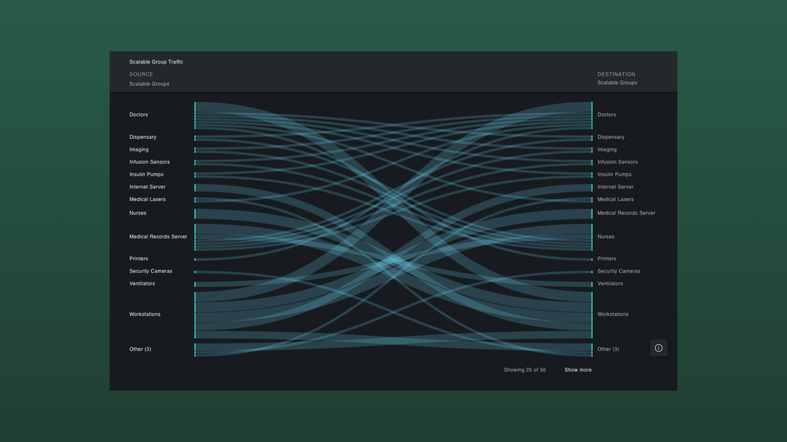Click the Infusion Sensors source label

(x=149, y=162)
